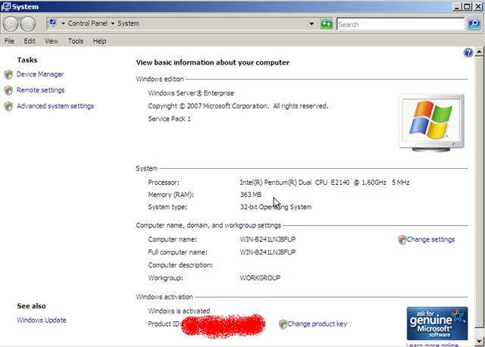Click the genuine Microsoft software badge
Viewport: 485px width, 347px height.
(437, 324)
